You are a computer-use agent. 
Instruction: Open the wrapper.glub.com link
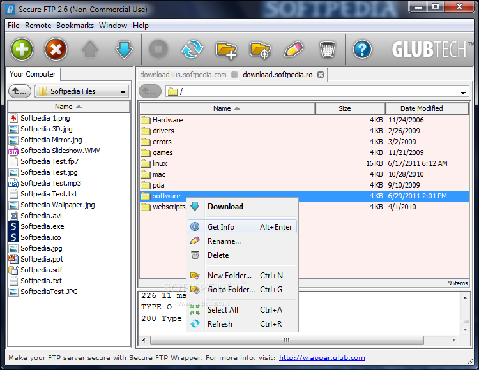coord(322,357)
